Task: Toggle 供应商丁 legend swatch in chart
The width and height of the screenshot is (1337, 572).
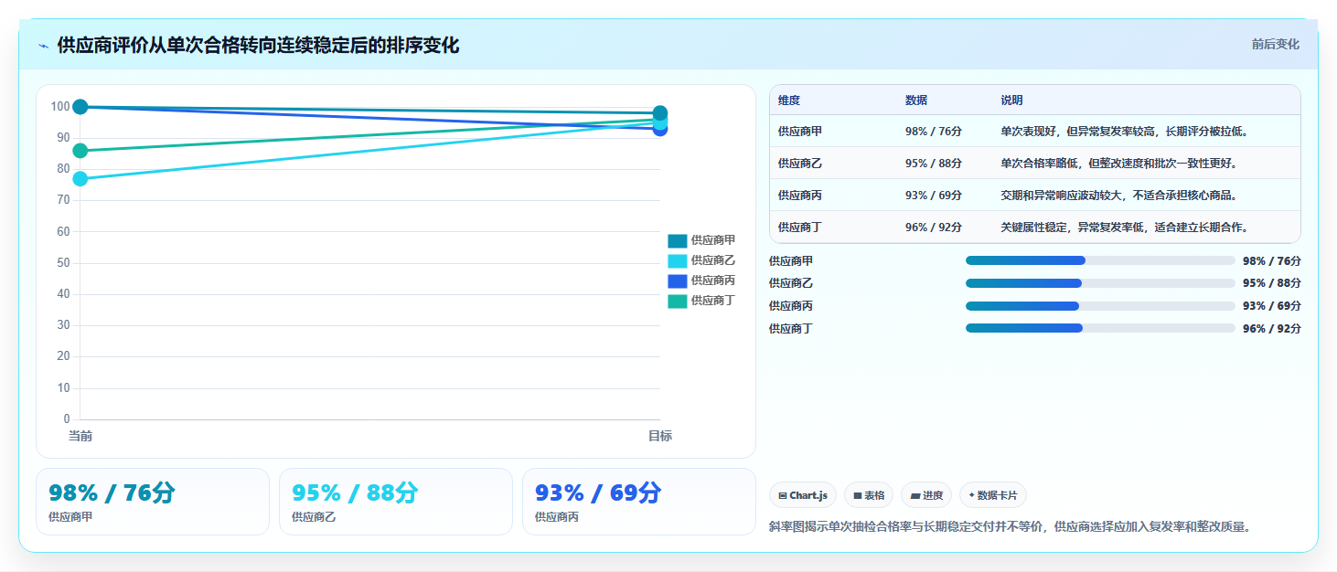Action: [x=677, y=302]
